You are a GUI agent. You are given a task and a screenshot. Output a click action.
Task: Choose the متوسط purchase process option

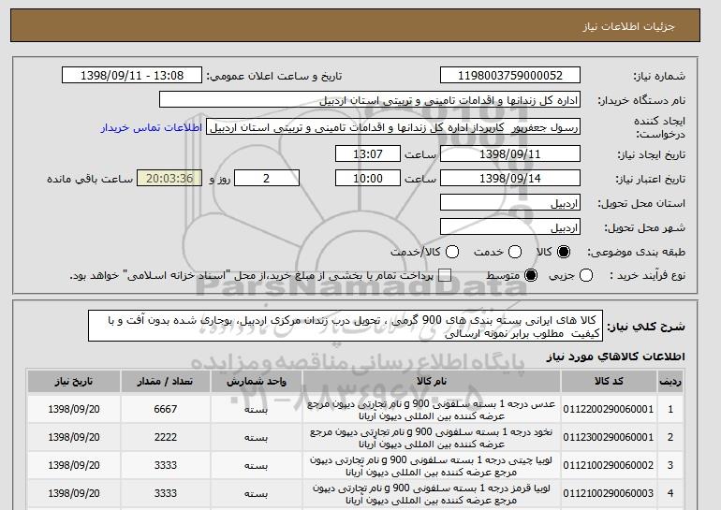pyautogui.click(x=531, y=276)
